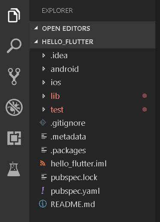This screenshot has width=160, height=222.
Task: Open the pubspec.yaml file
Action: pyautogui.click(x=92, y=191)
